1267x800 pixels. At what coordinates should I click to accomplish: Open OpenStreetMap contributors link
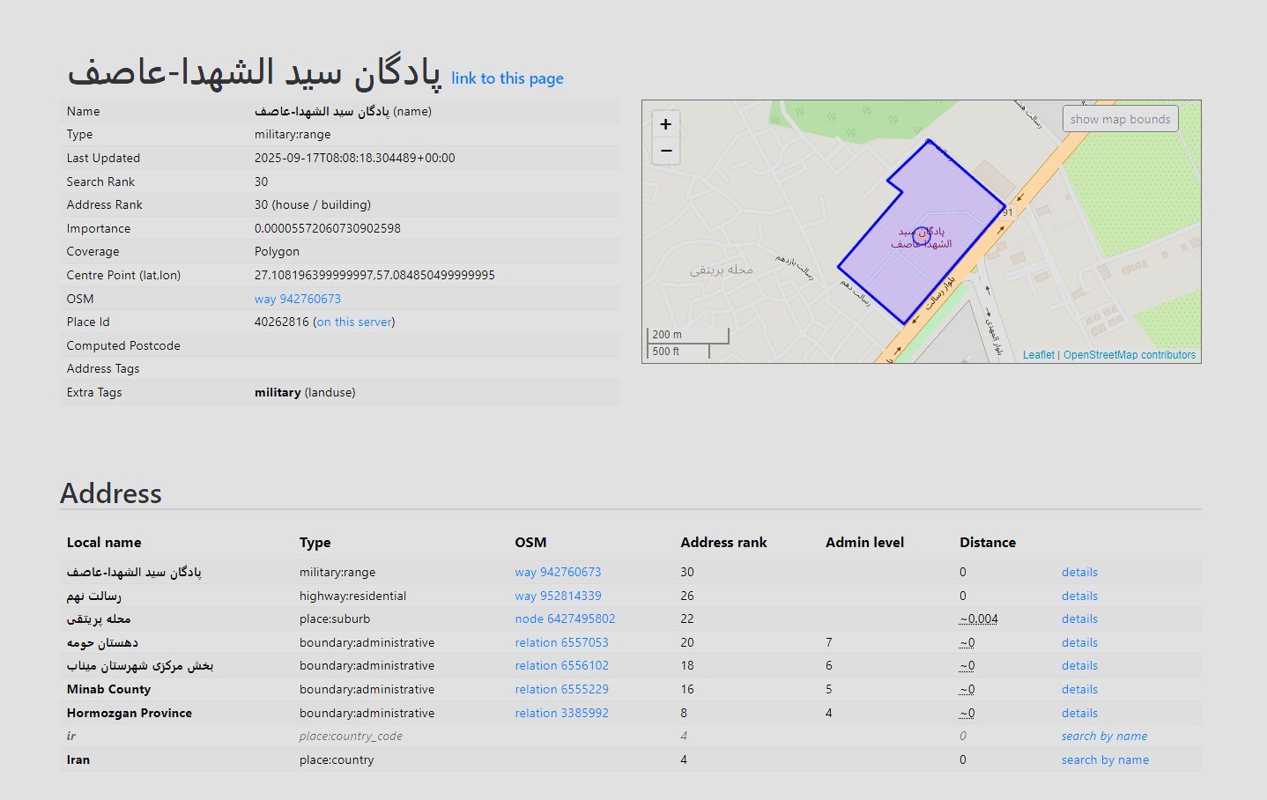(1130, 355)
